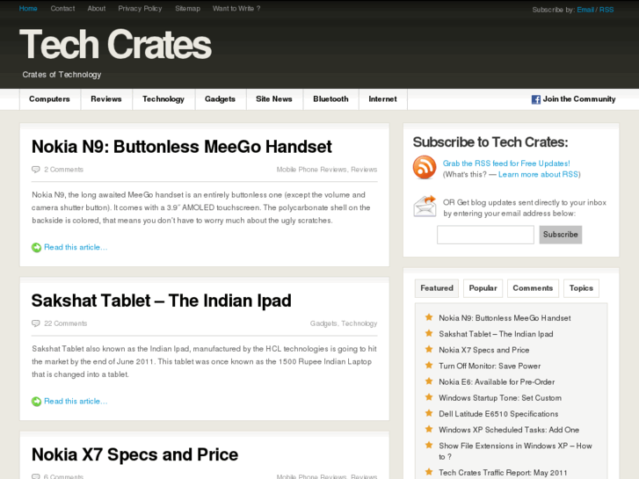This screenshot has width=639, height=479.
Task: Click the Subscribe button
Action: point(561,235)
